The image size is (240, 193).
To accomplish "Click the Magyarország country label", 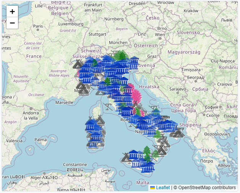I will (x=184, y=52).
